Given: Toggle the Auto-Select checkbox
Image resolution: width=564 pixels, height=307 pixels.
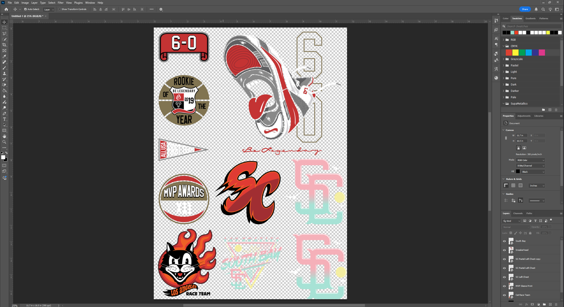Looking at the screenshot, I should tap(25, 9).
